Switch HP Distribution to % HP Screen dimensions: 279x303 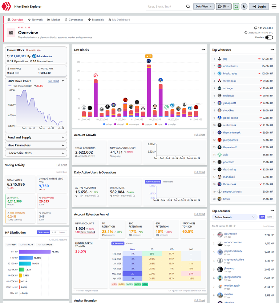(54, 232)
